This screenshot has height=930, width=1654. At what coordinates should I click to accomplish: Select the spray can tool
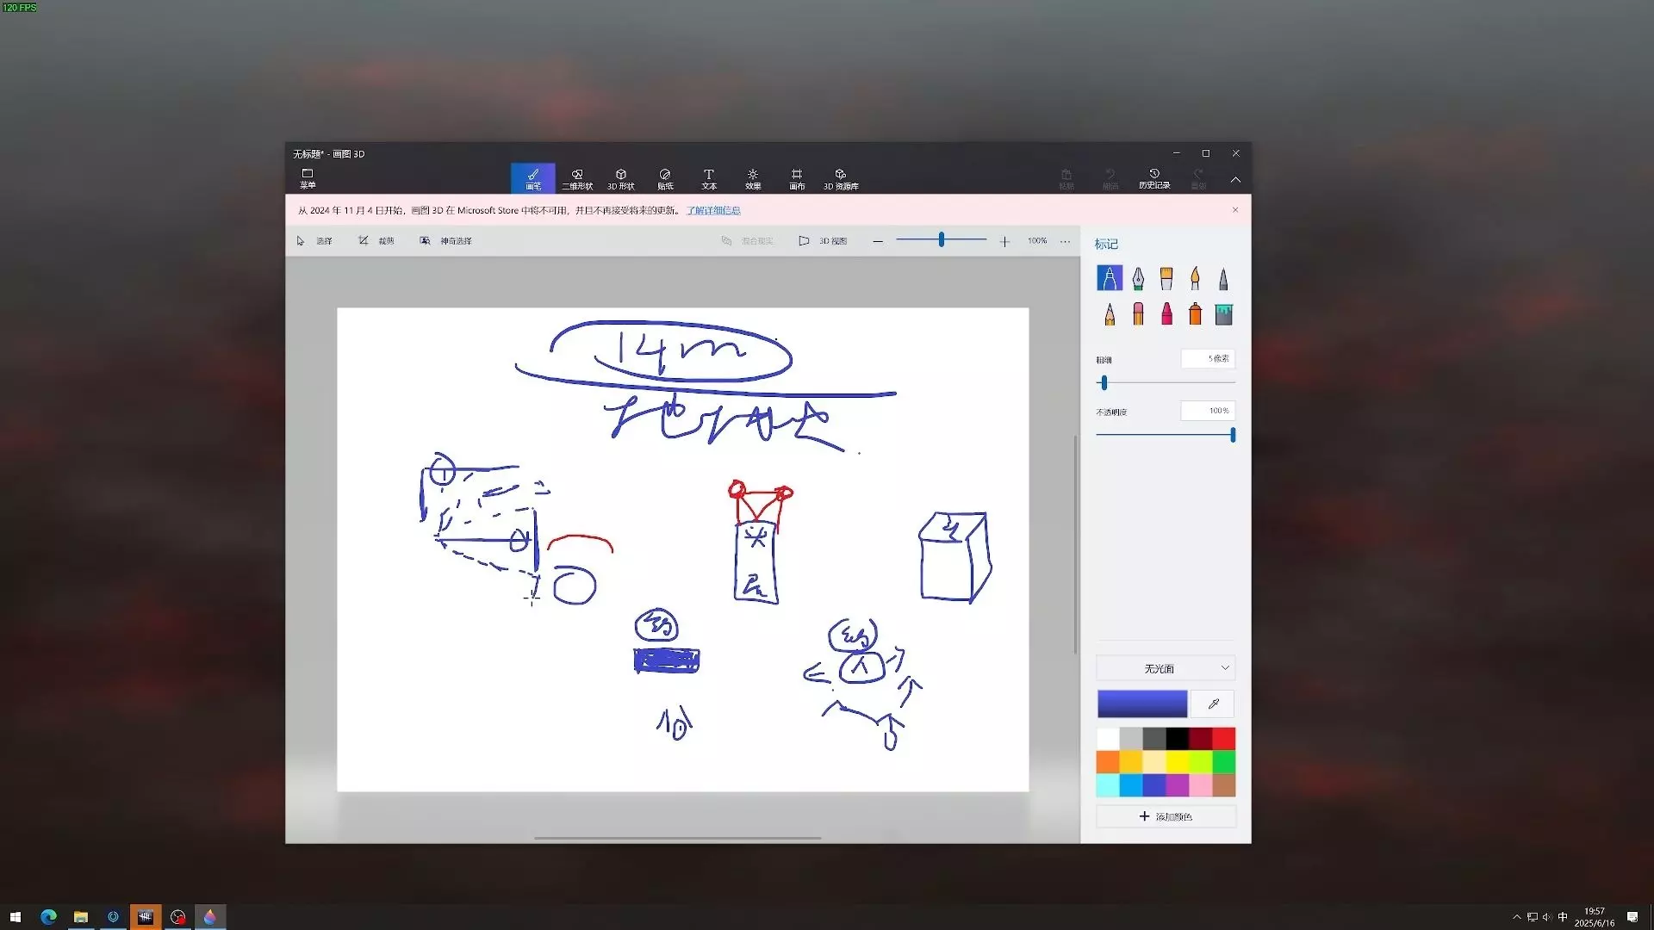click(x=1195, y=314)
